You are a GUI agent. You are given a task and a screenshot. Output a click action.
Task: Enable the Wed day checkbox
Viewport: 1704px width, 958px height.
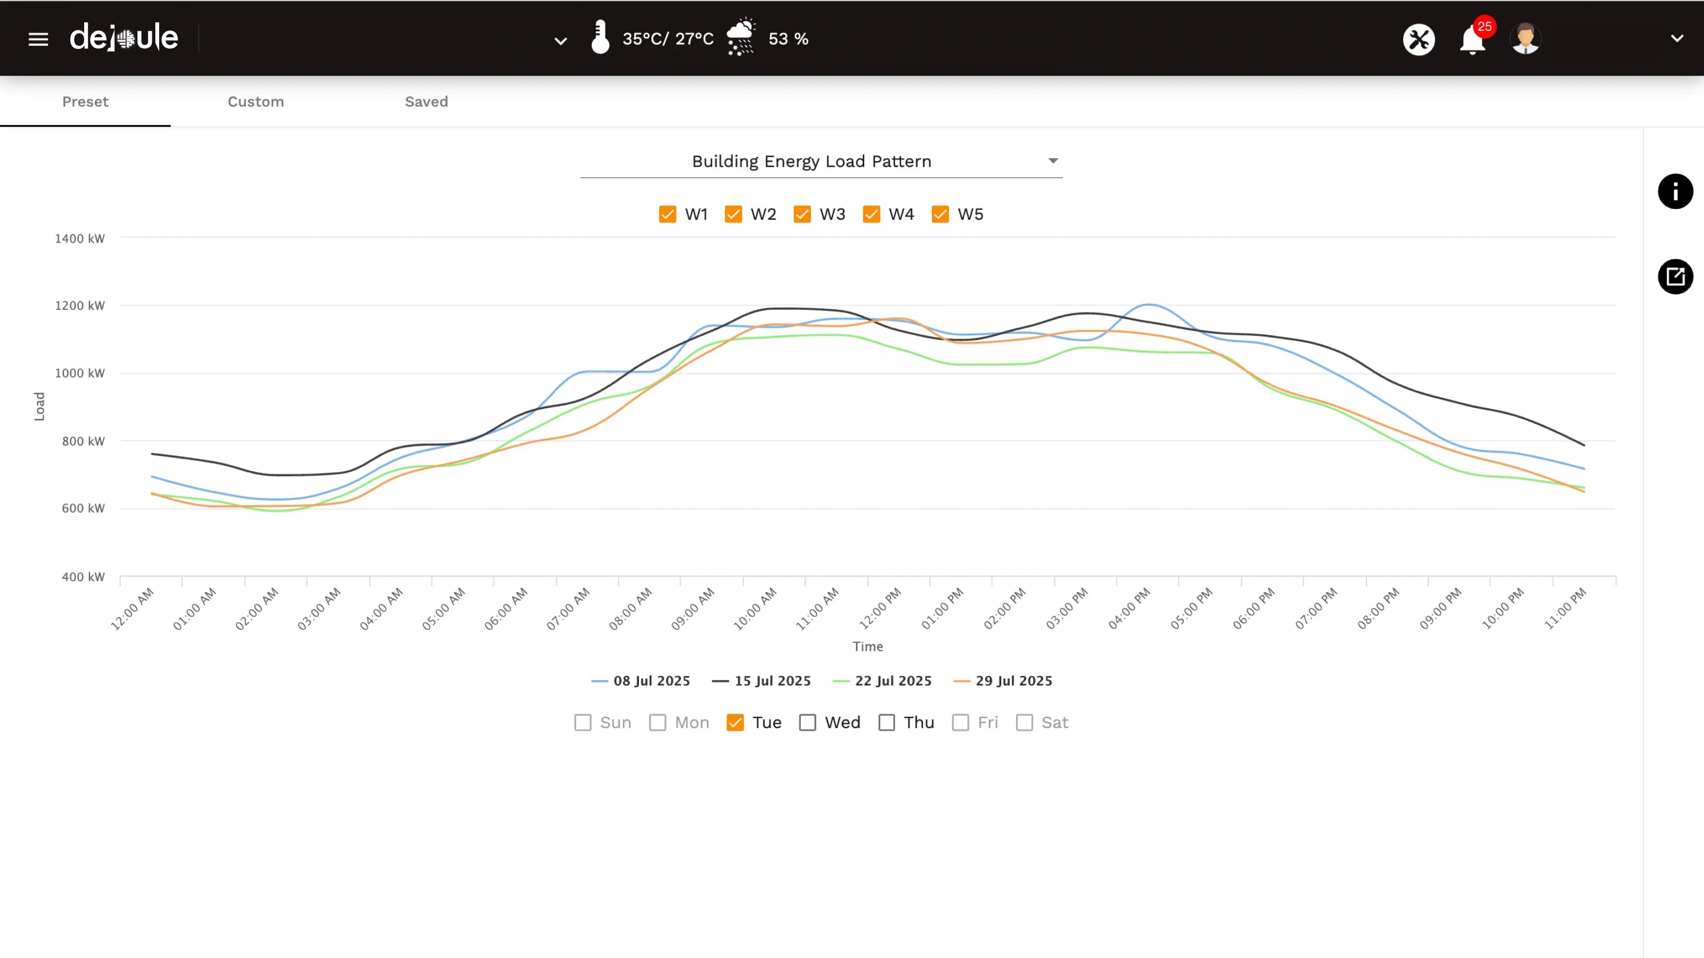pos(808,723)
